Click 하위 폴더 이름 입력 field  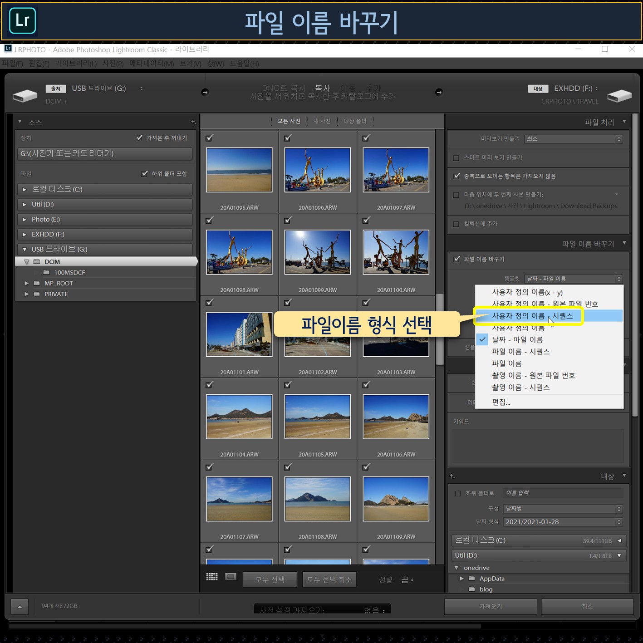tap(563, 493)
